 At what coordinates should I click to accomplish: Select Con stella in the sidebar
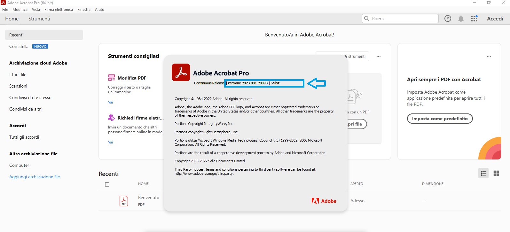(19, 46)
